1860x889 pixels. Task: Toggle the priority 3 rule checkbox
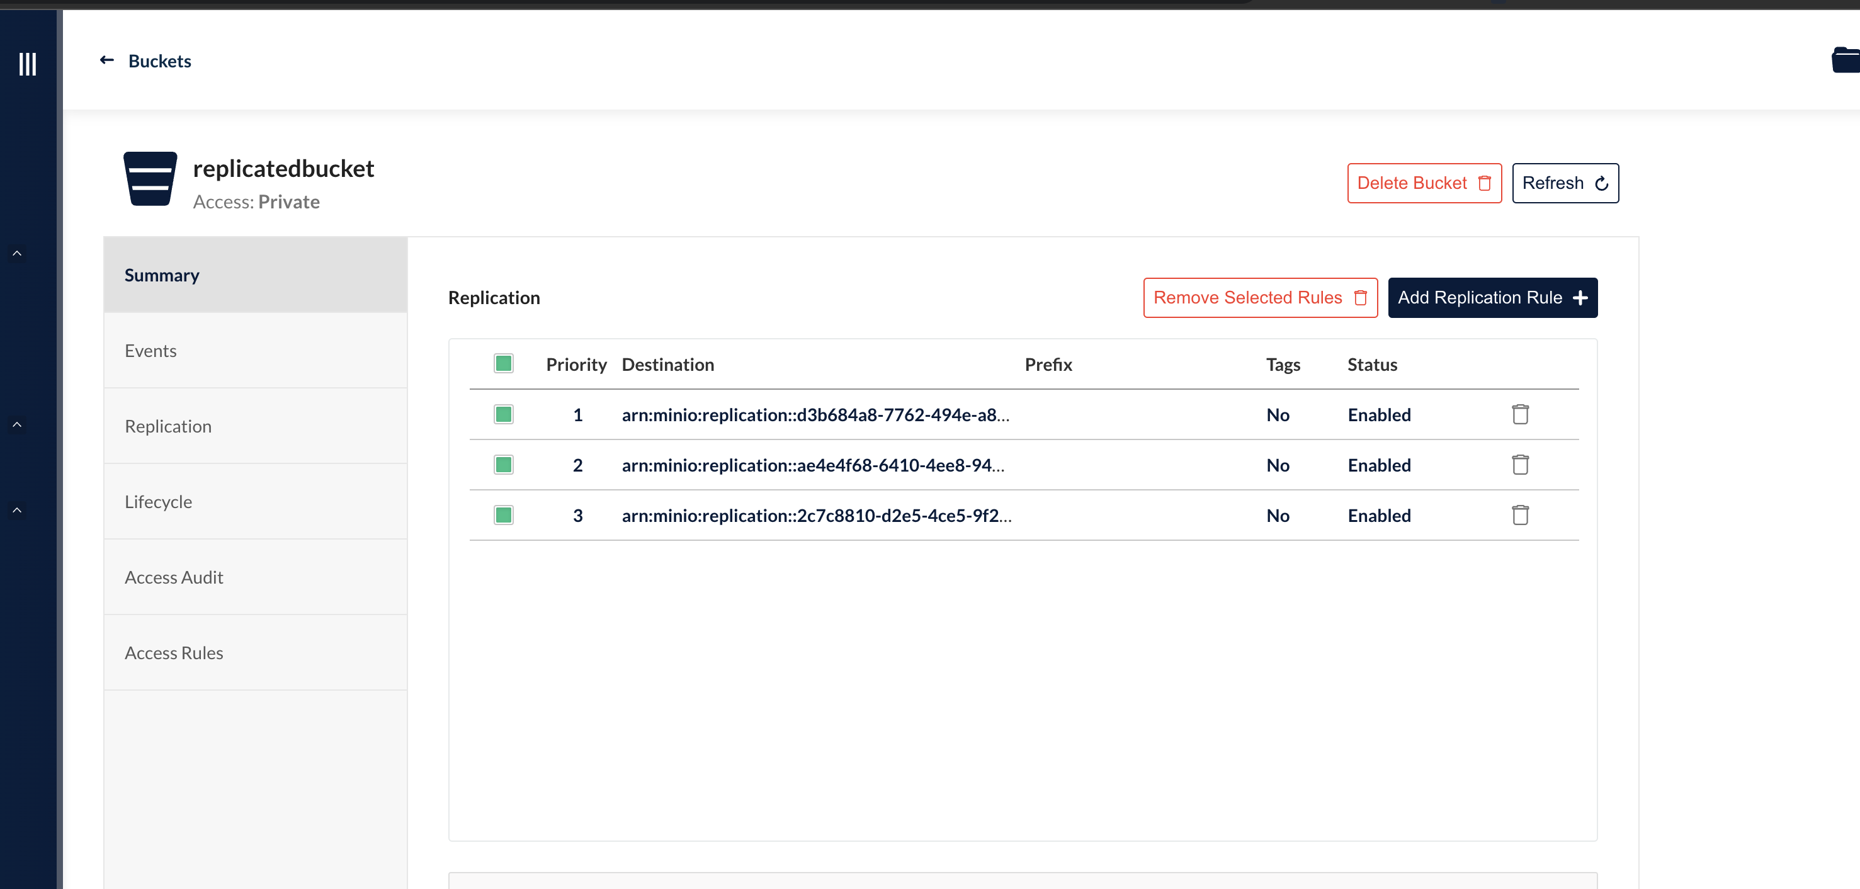point(503,515)
